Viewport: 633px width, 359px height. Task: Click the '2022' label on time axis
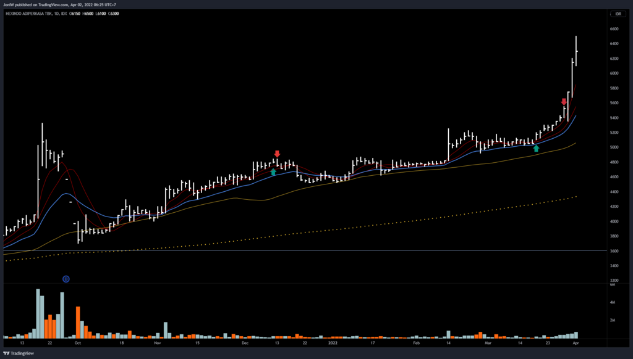[333, 342]
